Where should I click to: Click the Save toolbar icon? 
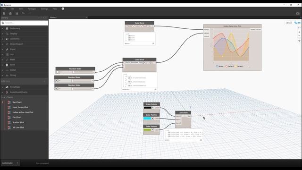point(17,13)
